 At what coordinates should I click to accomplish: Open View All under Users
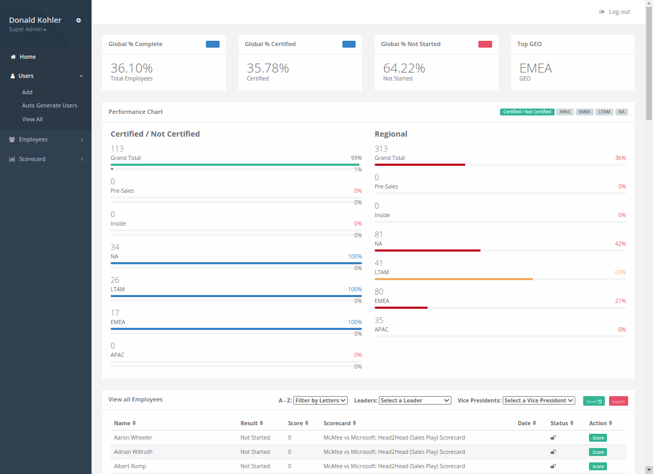[32, 119]
